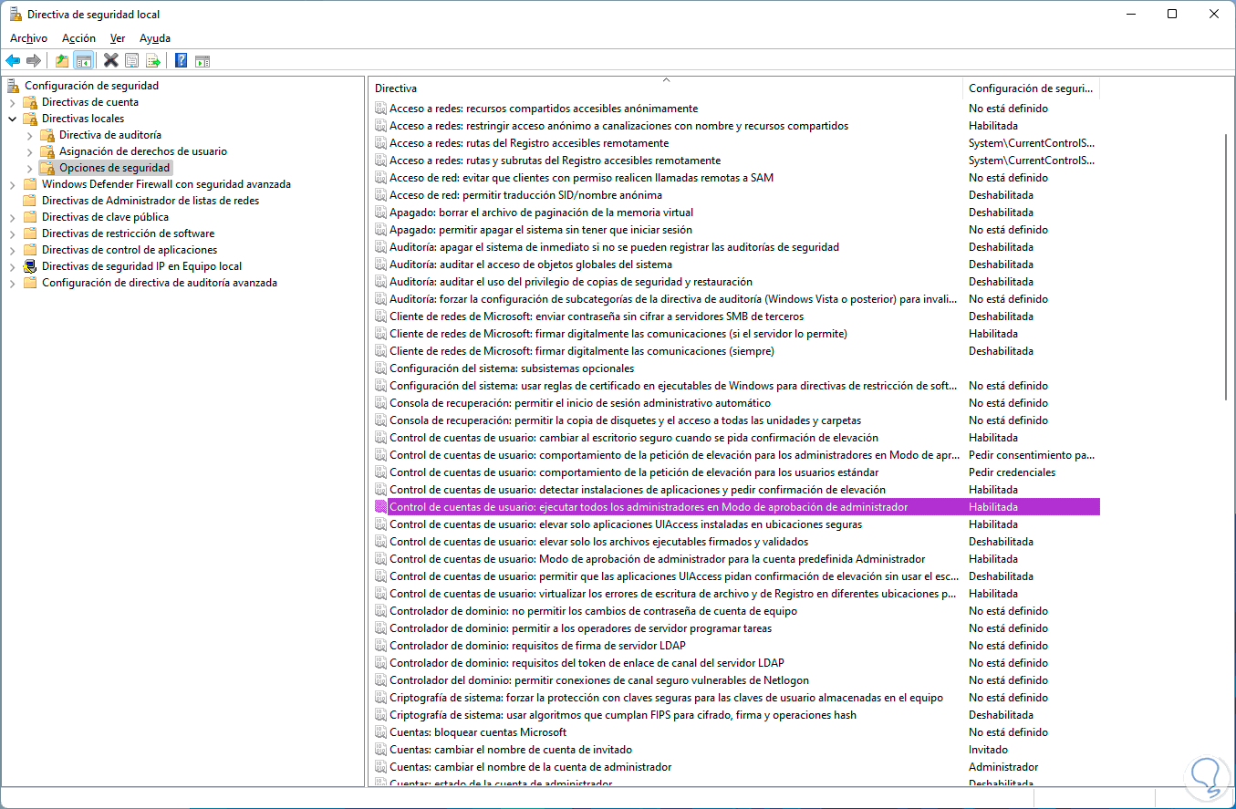The width and height of the screenshot is (1236, 809).
Task: Click the Directivas de seguridad IP computer icon
Action: point(30,266)
